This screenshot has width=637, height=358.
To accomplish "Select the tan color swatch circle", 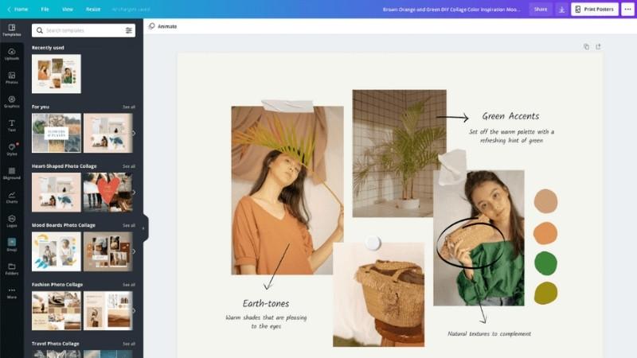I will [545, 201].
